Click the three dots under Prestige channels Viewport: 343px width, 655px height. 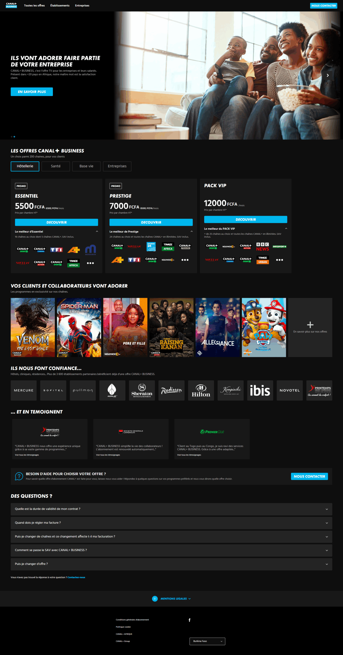tap(185, 260)
